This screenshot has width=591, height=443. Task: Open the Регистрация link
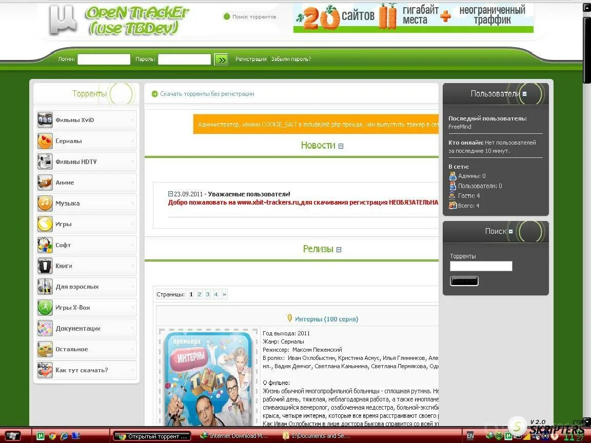[251, 59]
